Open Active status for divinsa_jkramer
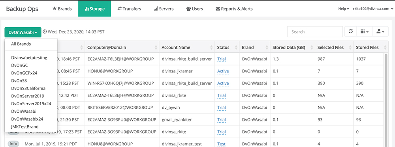This screenshot has width=395, height=147. point(223,71)
